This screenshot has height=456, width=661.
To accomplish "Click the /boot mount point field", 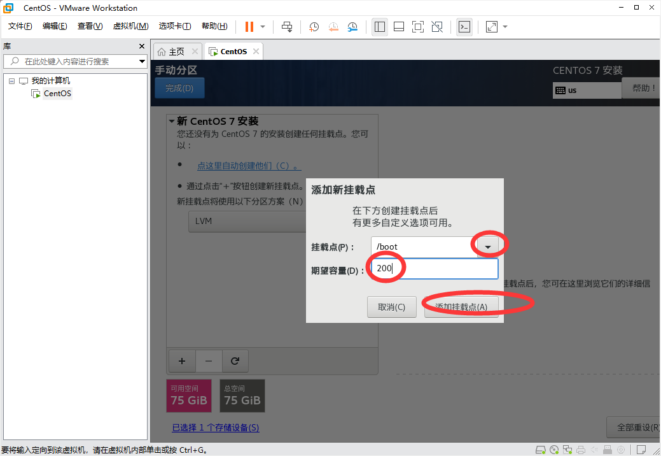I will [424, 247].
